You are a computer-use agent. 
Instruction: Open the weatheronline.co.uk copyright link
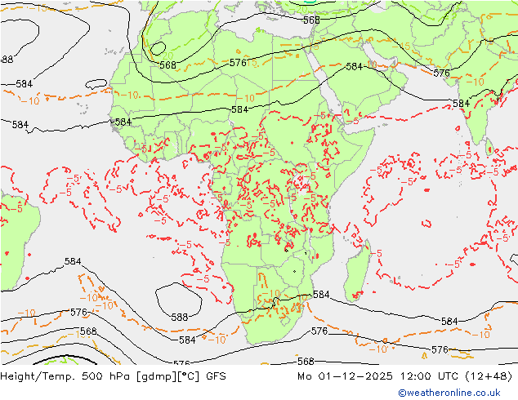tap(449, 393)
